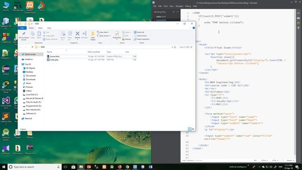
Task: Click Select none in the ribbon
Action: pyautogui.click(x=140, y=36)
